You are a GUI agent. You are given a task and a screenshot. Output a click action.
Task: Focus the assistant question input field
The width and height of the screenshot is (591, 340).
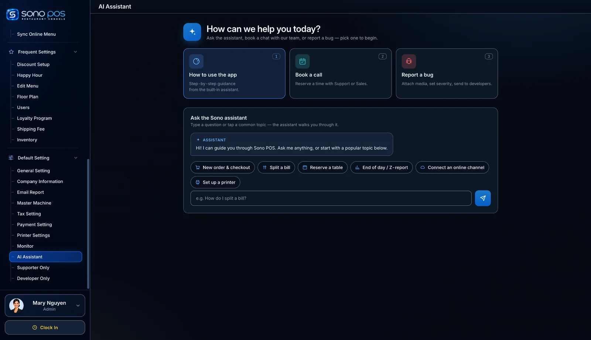[331, 198]
